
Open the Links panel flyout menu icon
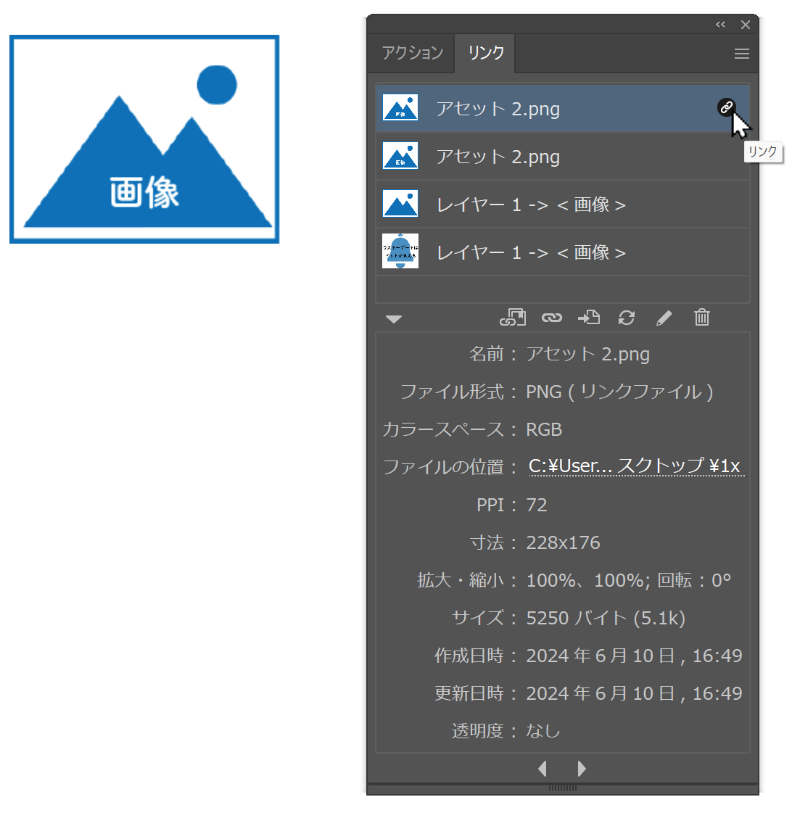tap(741, 53)
